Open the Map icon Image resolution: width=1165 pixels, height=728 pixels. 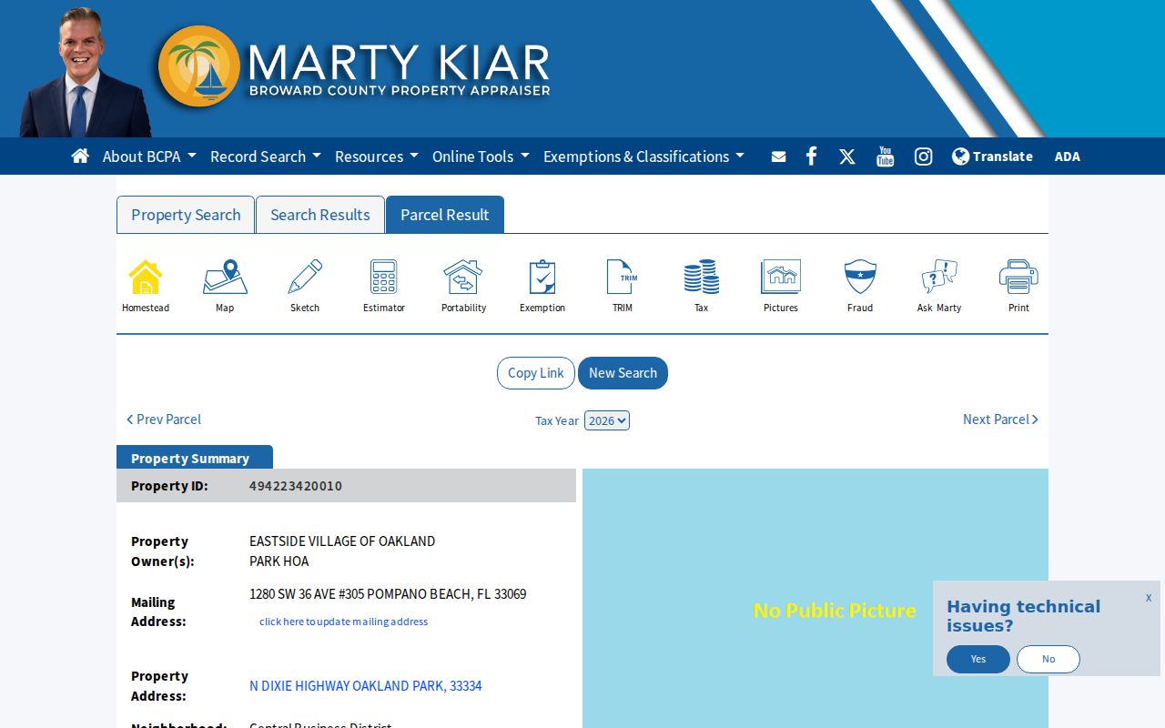coord(225,278)
